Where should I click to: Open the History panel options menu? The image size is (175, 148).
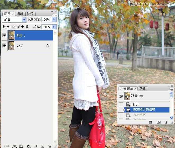point(171,89)
